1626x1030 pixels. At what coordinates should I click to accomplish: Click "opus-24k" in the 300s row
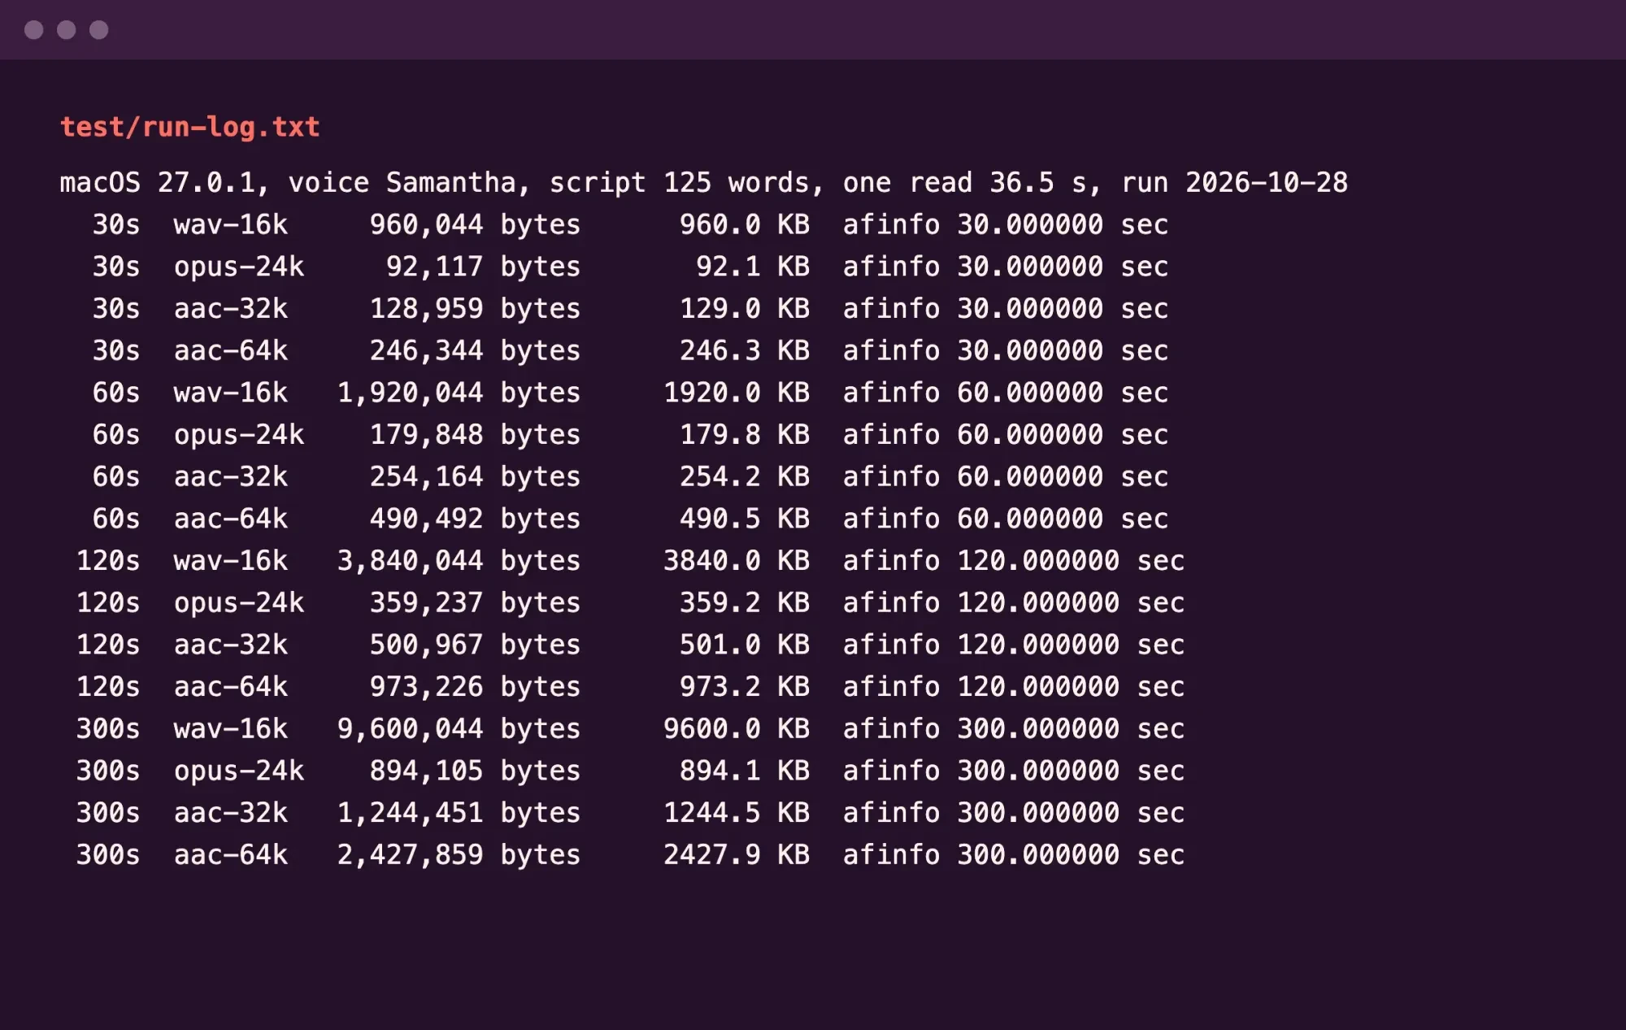239,772
